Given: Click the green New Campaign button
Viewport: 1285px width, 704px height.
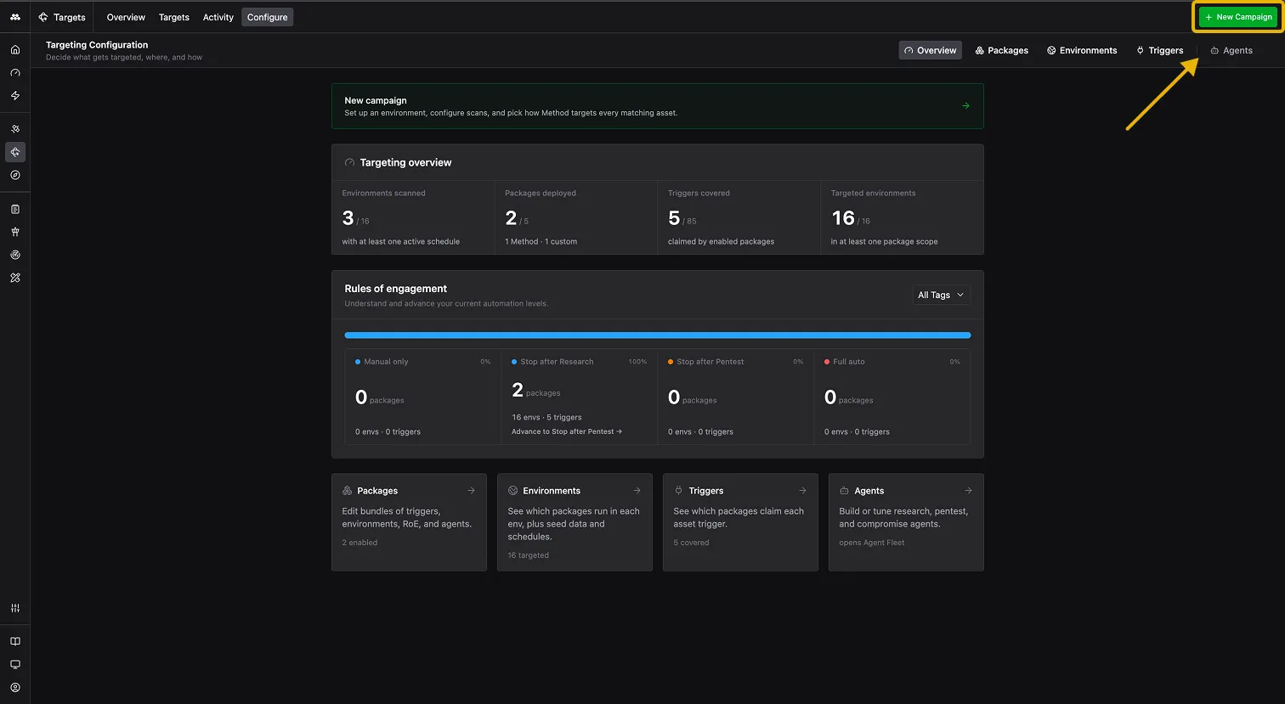Looking at the screenshot, I should pyautogui.click(x=1238, y=17).
